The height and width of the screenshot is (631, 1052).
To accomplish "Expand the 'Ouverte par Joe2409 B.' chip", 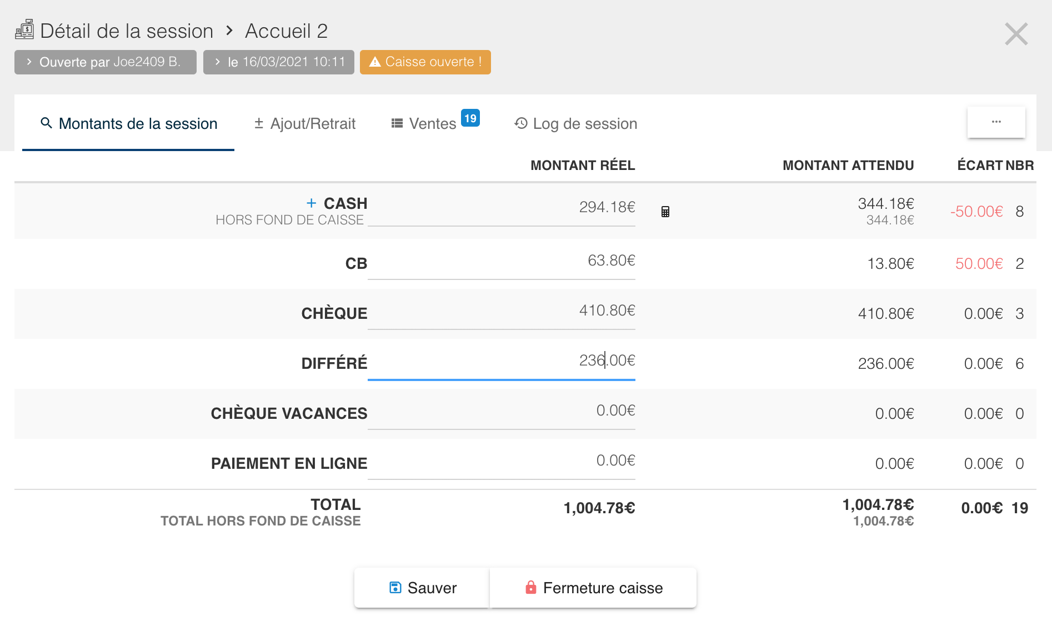I will pyautogui.click(x=106, y=62).
